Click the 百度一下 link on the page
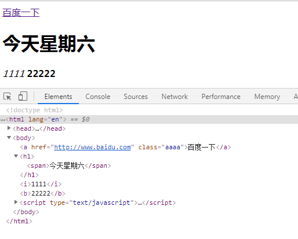This screenshot has height=239, width=298. [x=21, y=13]
